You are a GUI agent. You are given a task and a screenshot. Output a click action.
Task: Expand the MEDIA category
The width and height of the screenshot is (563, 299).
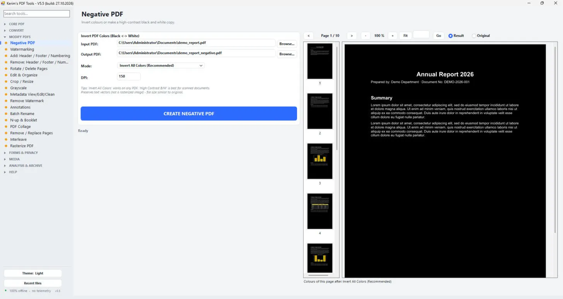click(14, 159)
